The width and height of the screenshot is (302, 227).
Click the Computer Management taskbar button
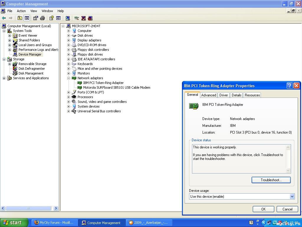102,223
